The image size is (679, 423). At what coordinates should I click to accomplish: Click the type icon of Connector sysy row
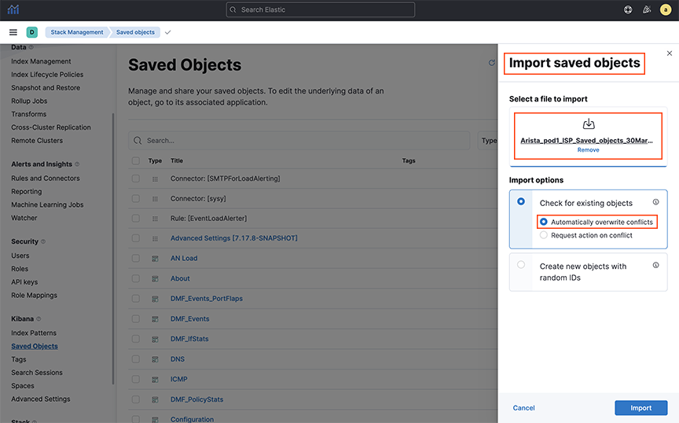click(x=155, y=199)
